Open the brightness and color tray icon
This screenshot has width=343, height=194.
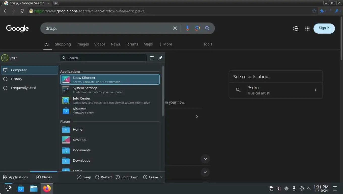tap(286, 188)
